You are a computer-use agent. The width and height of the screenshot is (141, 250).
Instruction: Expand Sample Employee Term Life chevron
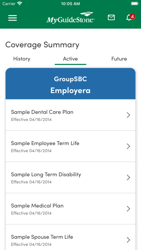(128, 146)
